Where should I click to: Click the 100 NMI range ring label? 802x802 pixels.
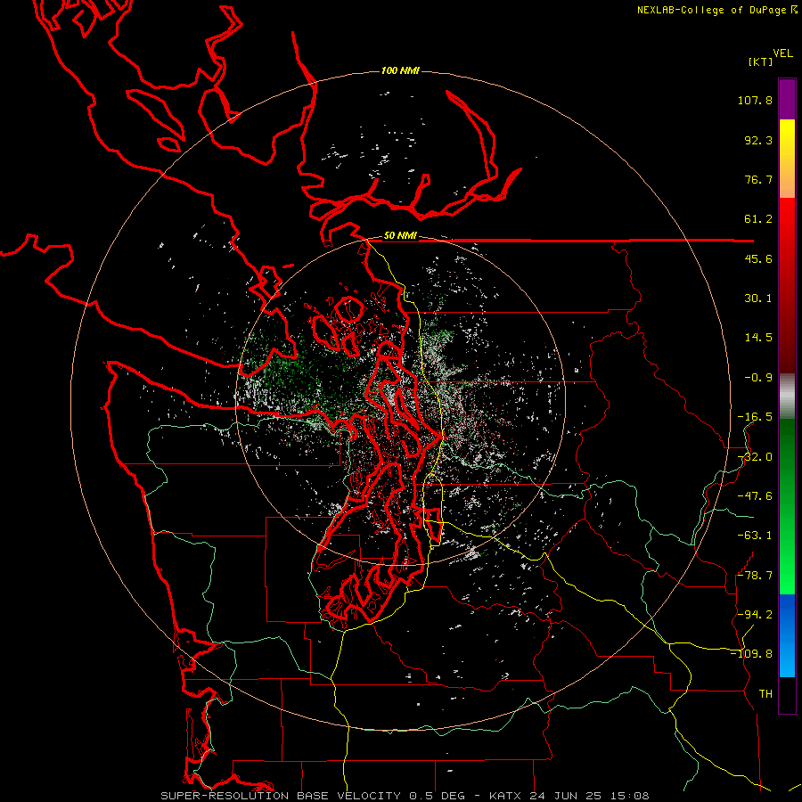[400, 70]
